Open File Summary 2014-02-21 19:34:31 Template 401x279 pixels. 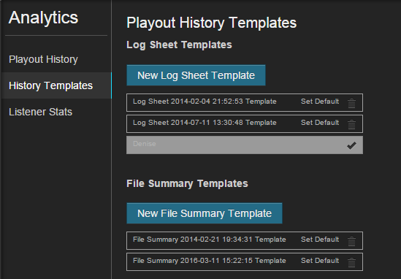point(210,240)
